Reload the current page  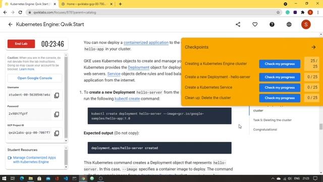click(x=20, y=12)
